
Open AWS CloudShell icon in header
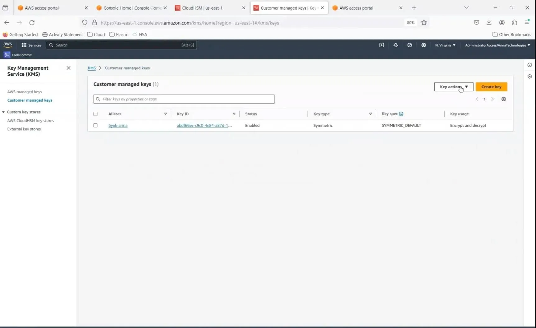382,45
